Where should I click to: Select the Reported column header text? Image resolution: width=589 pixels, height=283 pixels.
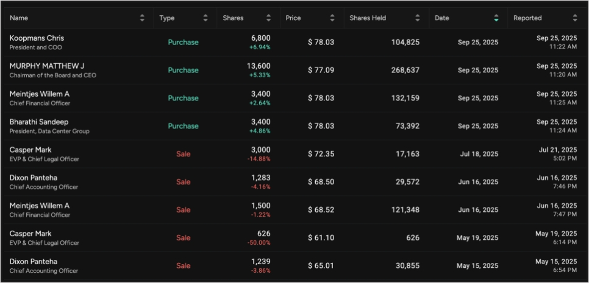[x=527, y=18]
